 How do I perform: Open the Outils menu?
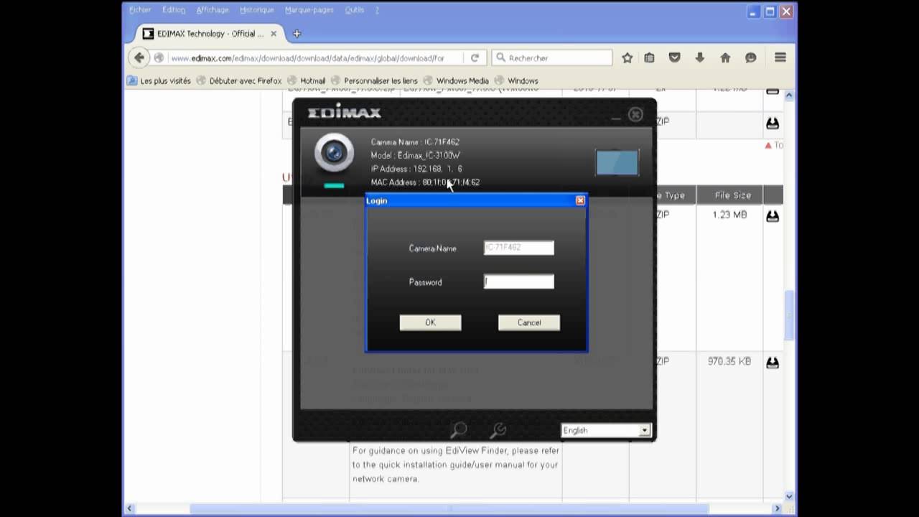click(355, 10)
